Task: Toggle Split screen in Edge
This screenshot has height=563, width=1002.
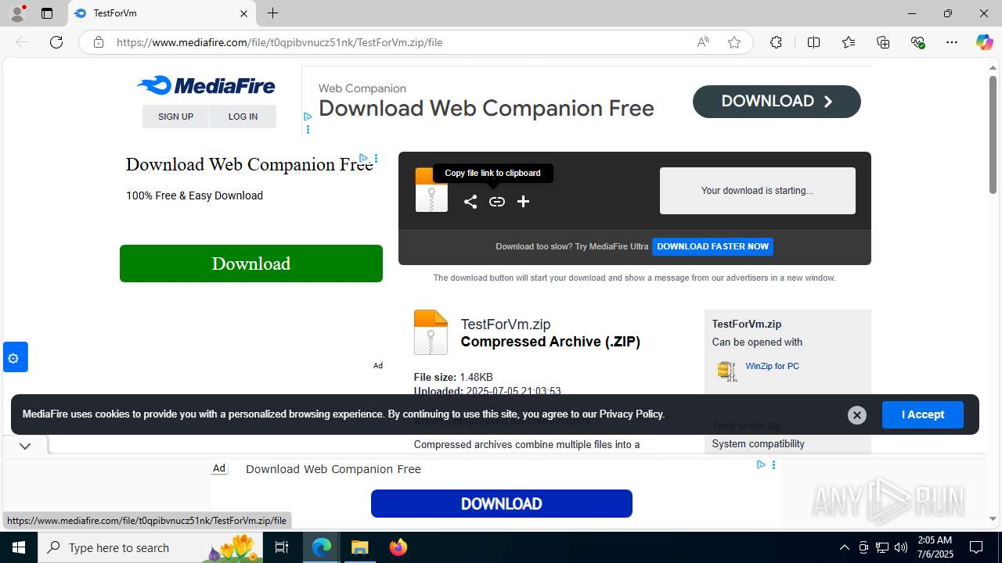Action: coord(813,42)
